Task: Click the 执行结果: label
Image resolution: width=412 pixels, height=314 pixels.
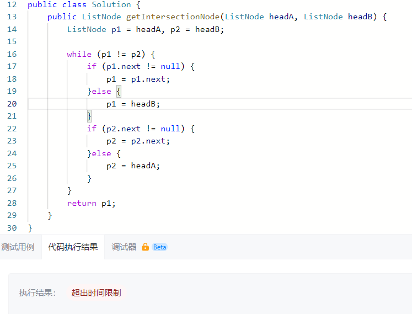Action: click(x=38, y=292)
